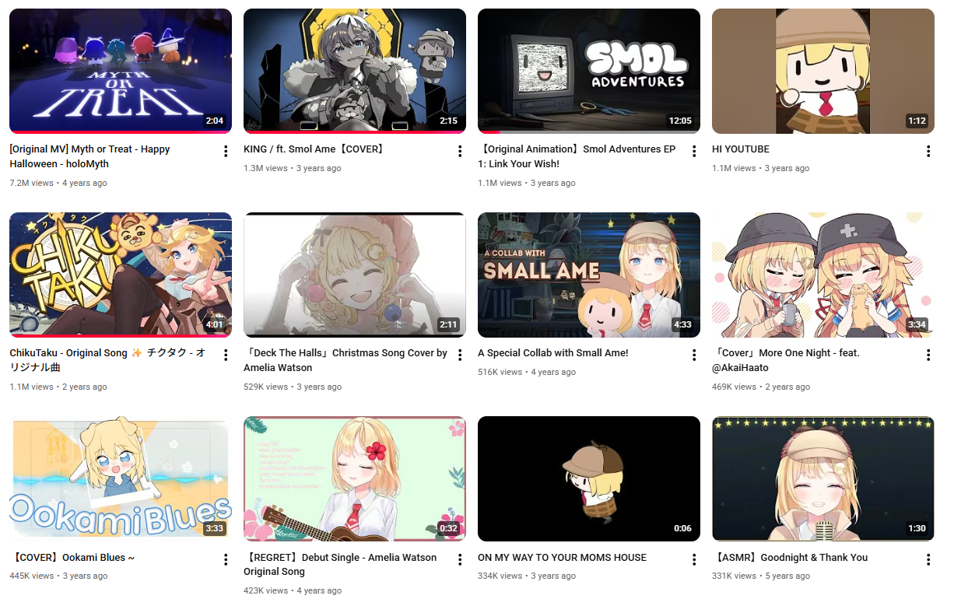
Task: Open the 'KING / ft. Smol Ame【COVER】' title link
Action: (314, 149)
